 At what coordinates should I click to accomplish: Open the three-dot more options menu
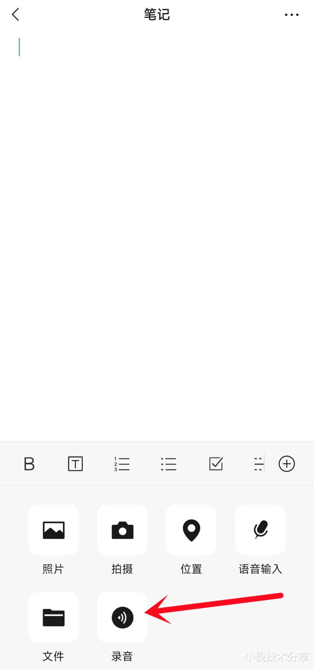(292, 15)
